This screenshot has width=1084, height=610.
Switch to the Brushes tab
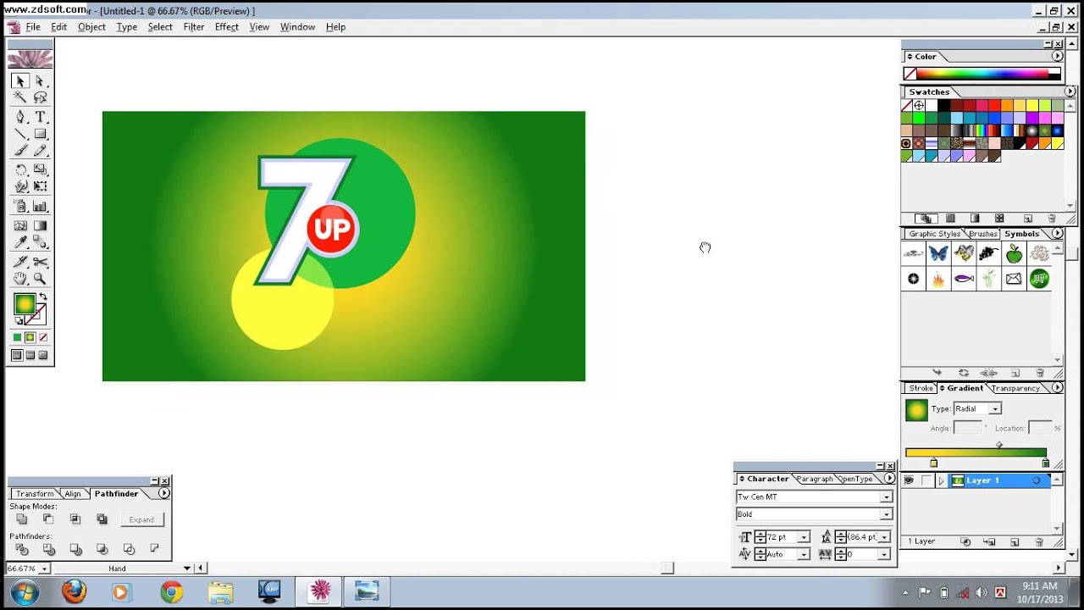point(982,234)
